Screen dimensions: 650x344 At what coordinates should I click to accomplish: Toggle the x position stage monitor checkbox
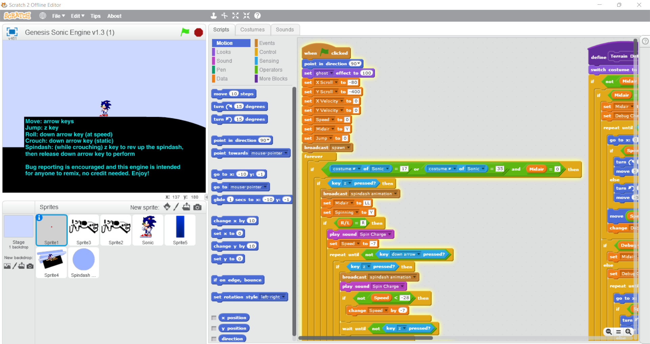[214, 318]
